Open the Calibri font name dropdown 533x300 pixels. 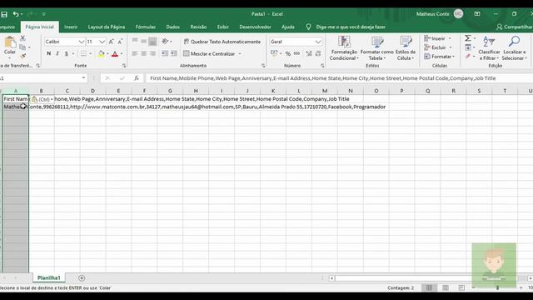click(82, 42)
